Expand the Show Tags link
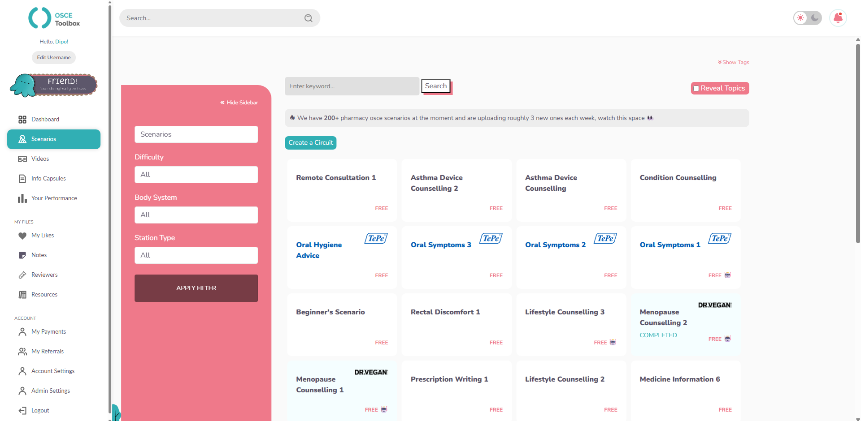 734,62
